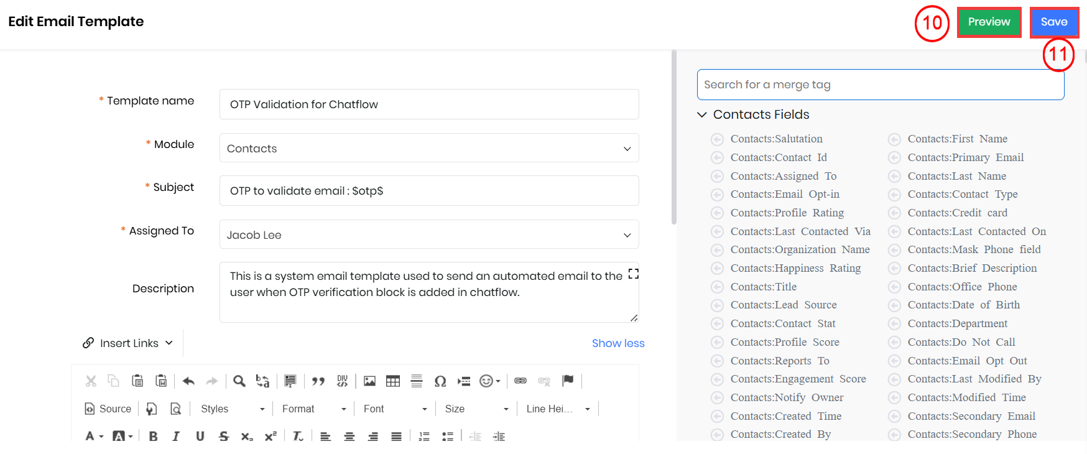Open the document preview magnifier icon
This screenshot has height=454, width=1087.
(x=176, y=409)
